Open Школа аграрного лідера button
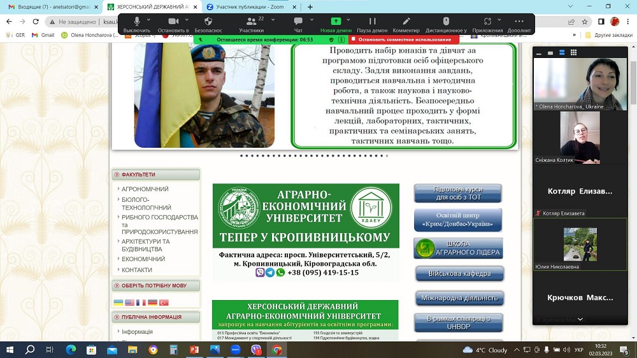 point(458,248)
